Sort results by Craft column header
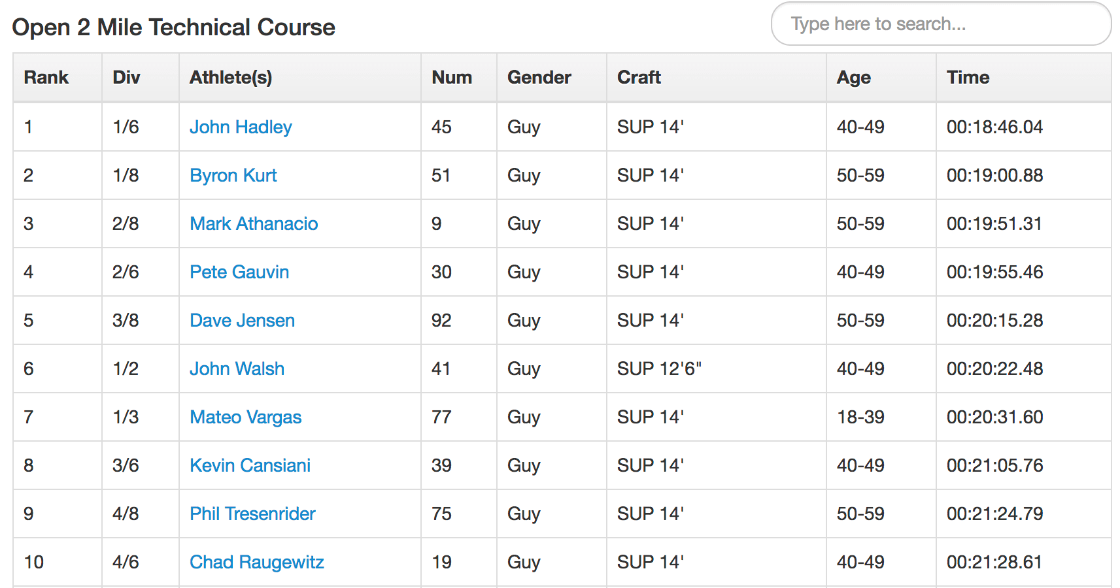Viewport: 1120px width, 588px height. coord(639,77)
